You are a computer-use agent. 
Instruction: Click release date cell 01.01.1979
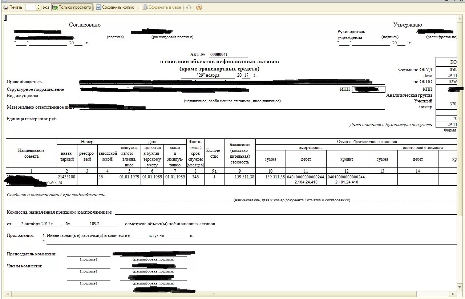click(129, 180)
